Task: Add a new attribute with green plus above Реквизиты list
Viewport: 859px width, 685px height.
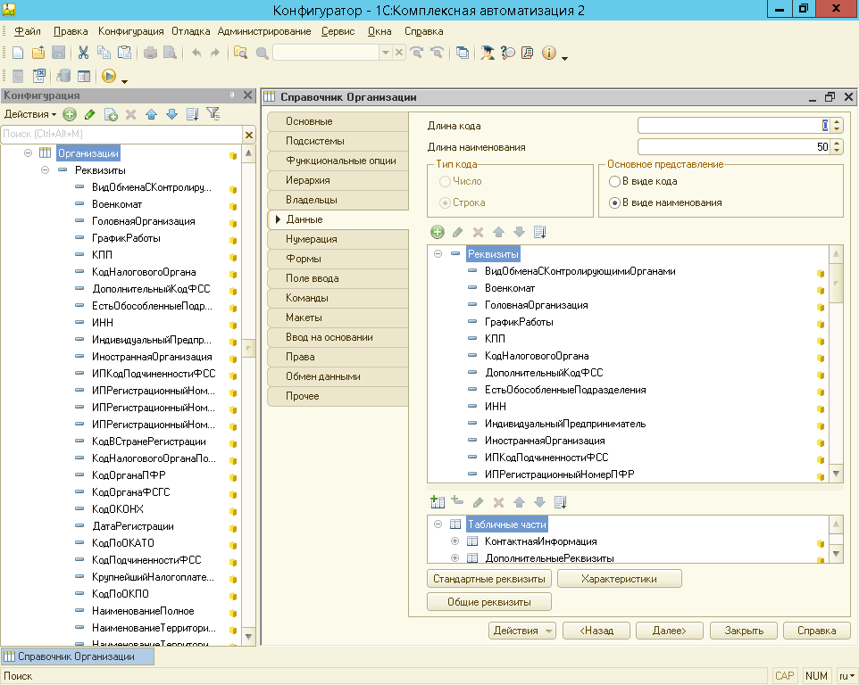Action: 438,232
